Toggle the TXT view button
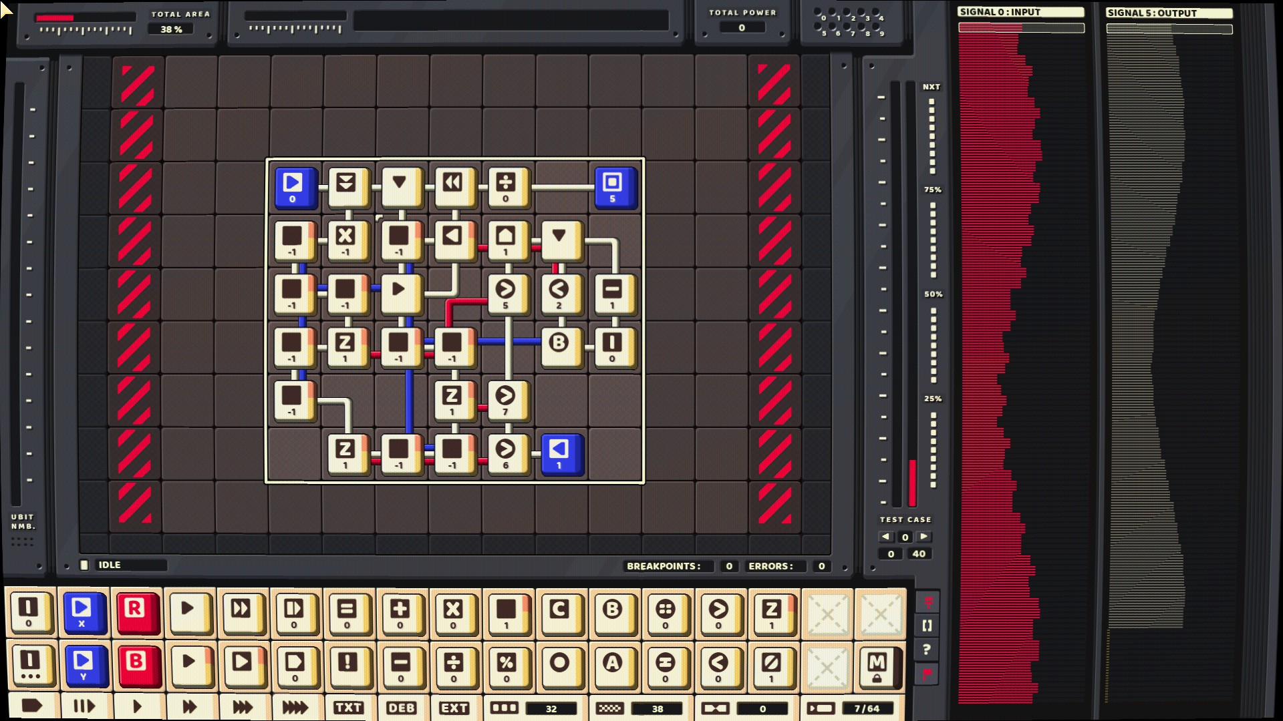This screenshot has width=1283, height=721. click(x=349, y=708)
